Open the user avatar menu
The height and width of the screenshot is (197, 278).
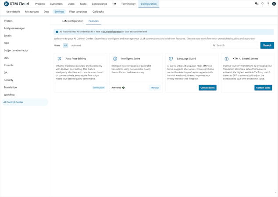coord(274,4)
